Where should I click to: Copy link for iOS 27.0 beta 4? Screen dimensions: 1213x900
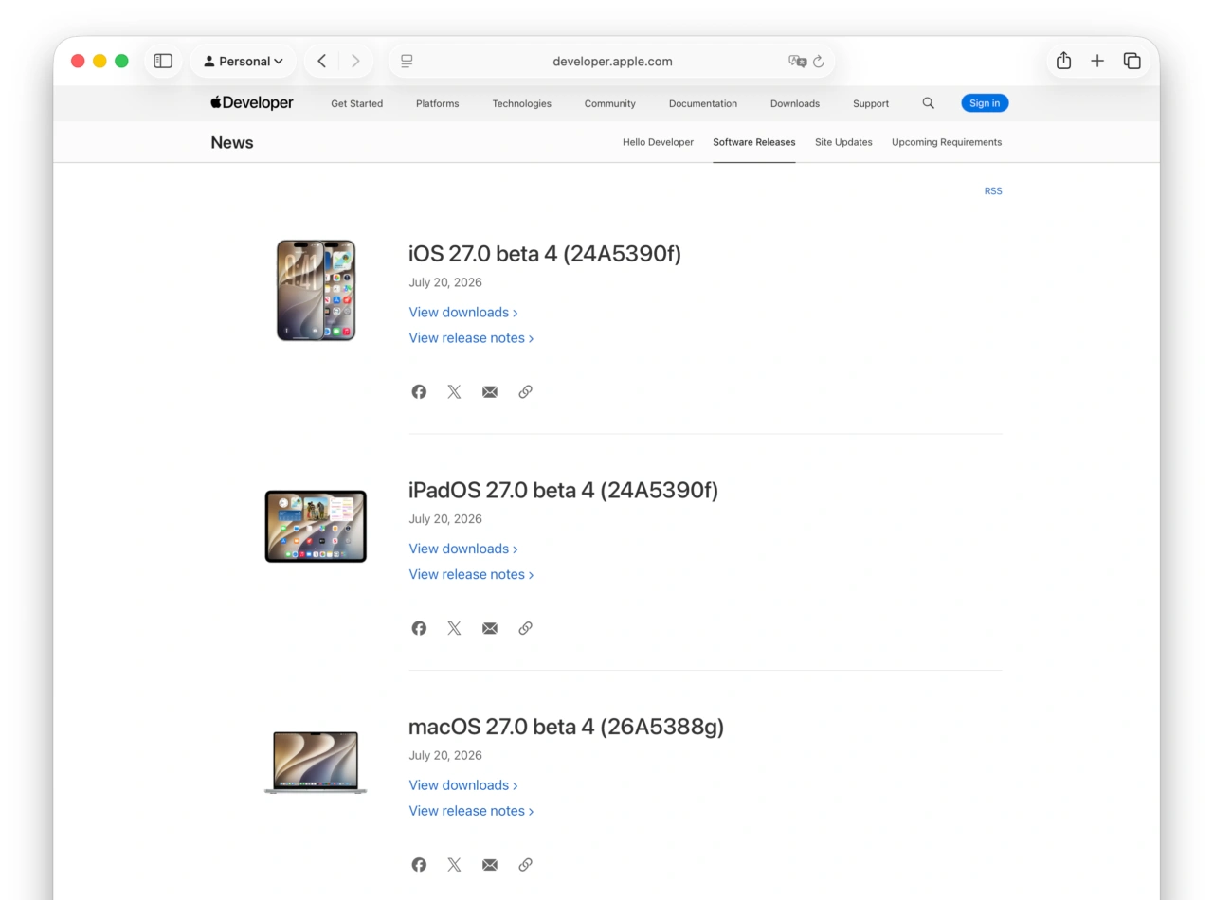coord(525,391)
